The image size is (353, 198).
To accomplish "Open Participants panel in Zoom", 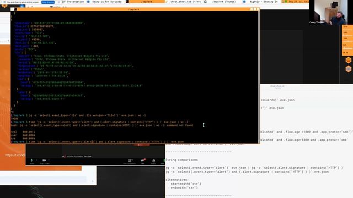I will [x=130, y=161].
